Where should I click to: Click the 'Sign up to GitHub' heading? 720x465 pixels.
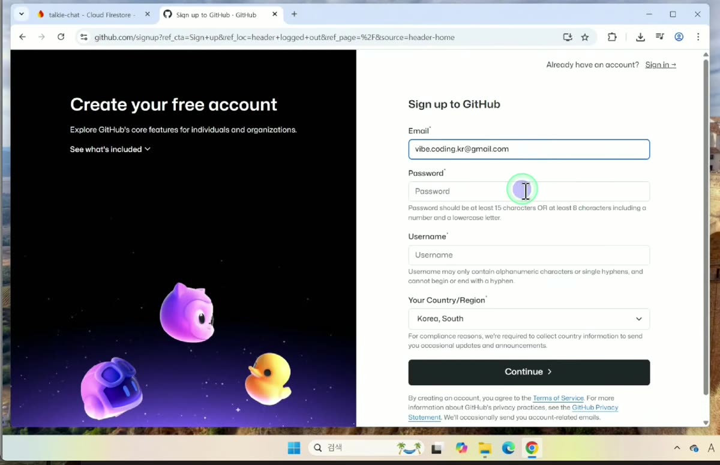click(454, 104)
